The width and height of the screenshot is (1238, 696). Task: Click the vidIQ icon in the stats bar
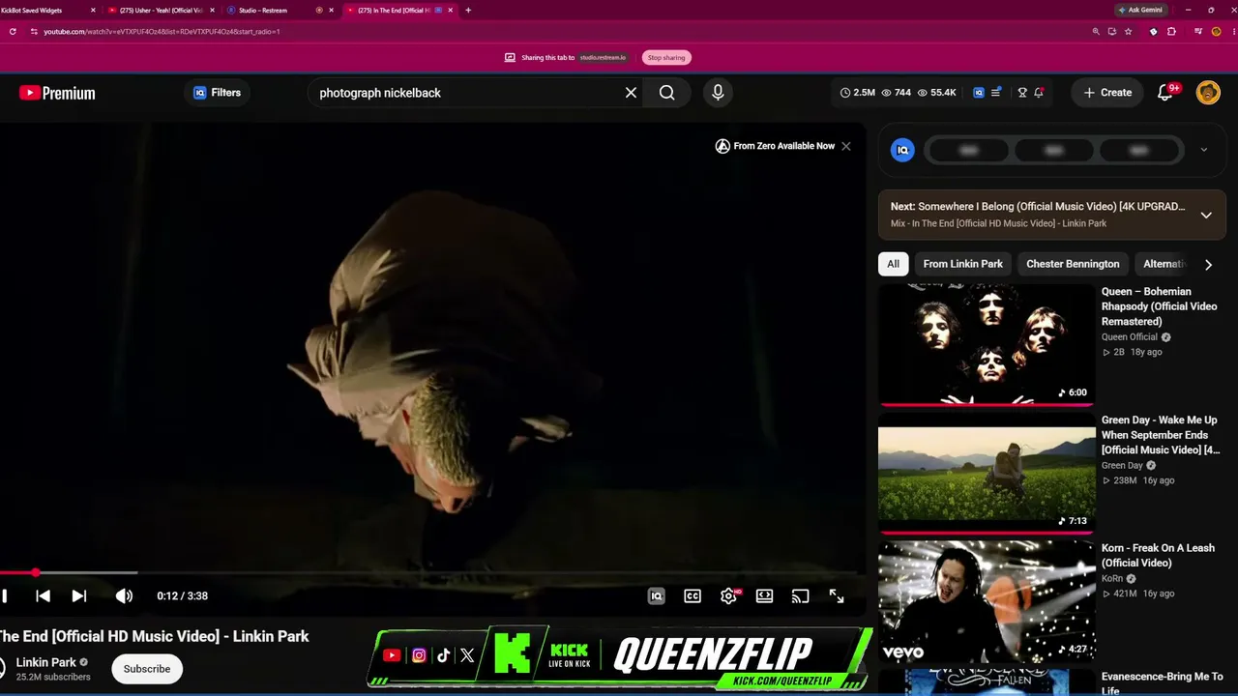tap(979, 93)
